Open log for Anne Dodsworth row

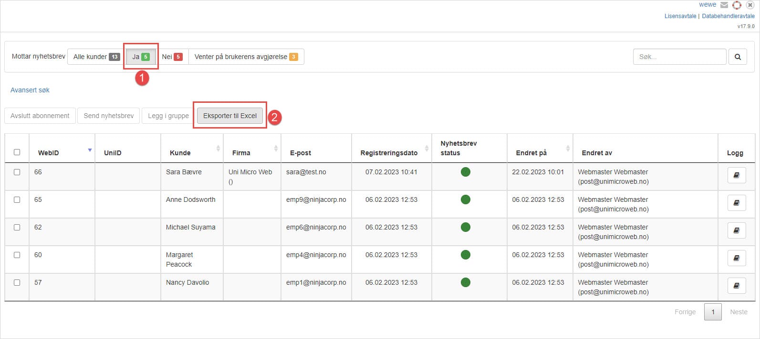(736, 203)
